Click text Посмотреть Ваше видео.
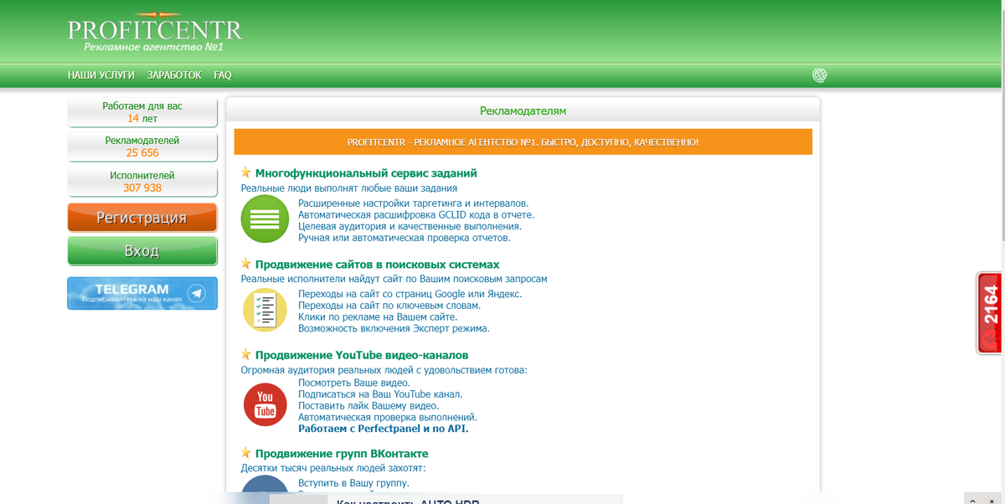 tap(354, 383)
